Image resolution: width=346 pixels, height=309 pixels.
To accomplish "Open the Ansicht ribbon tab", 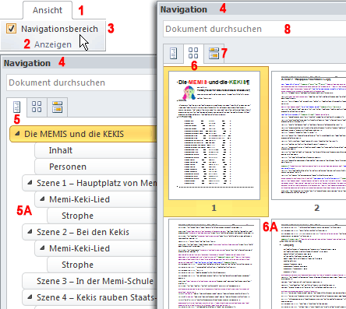I will click(48, 10).
